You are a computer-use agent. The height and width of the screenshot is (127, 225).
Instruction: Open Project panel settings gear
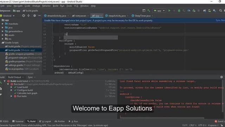coord(34,16)
